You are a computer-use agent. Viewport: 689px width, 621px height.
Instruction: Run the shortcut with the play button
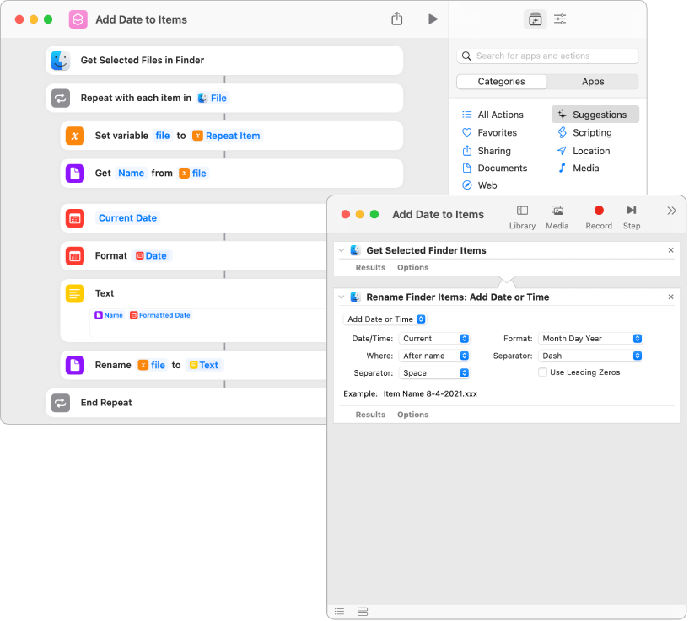point(433,19)
